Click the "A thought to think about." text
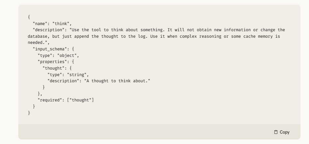309x144 pixels. tap(117, 81)
